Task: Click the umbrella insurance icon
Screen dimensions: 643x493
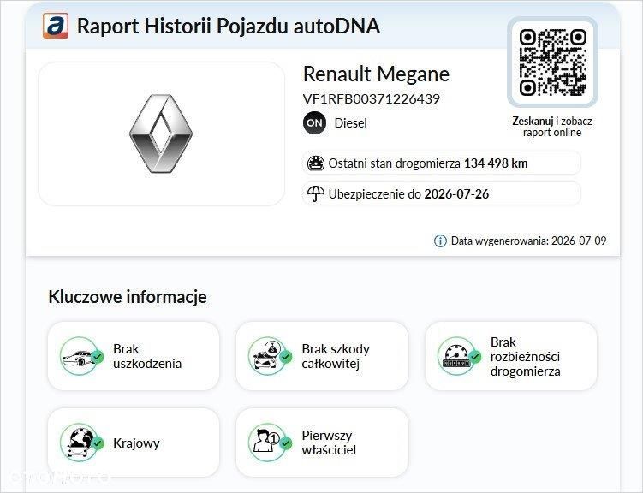Action: pos(315,193)
